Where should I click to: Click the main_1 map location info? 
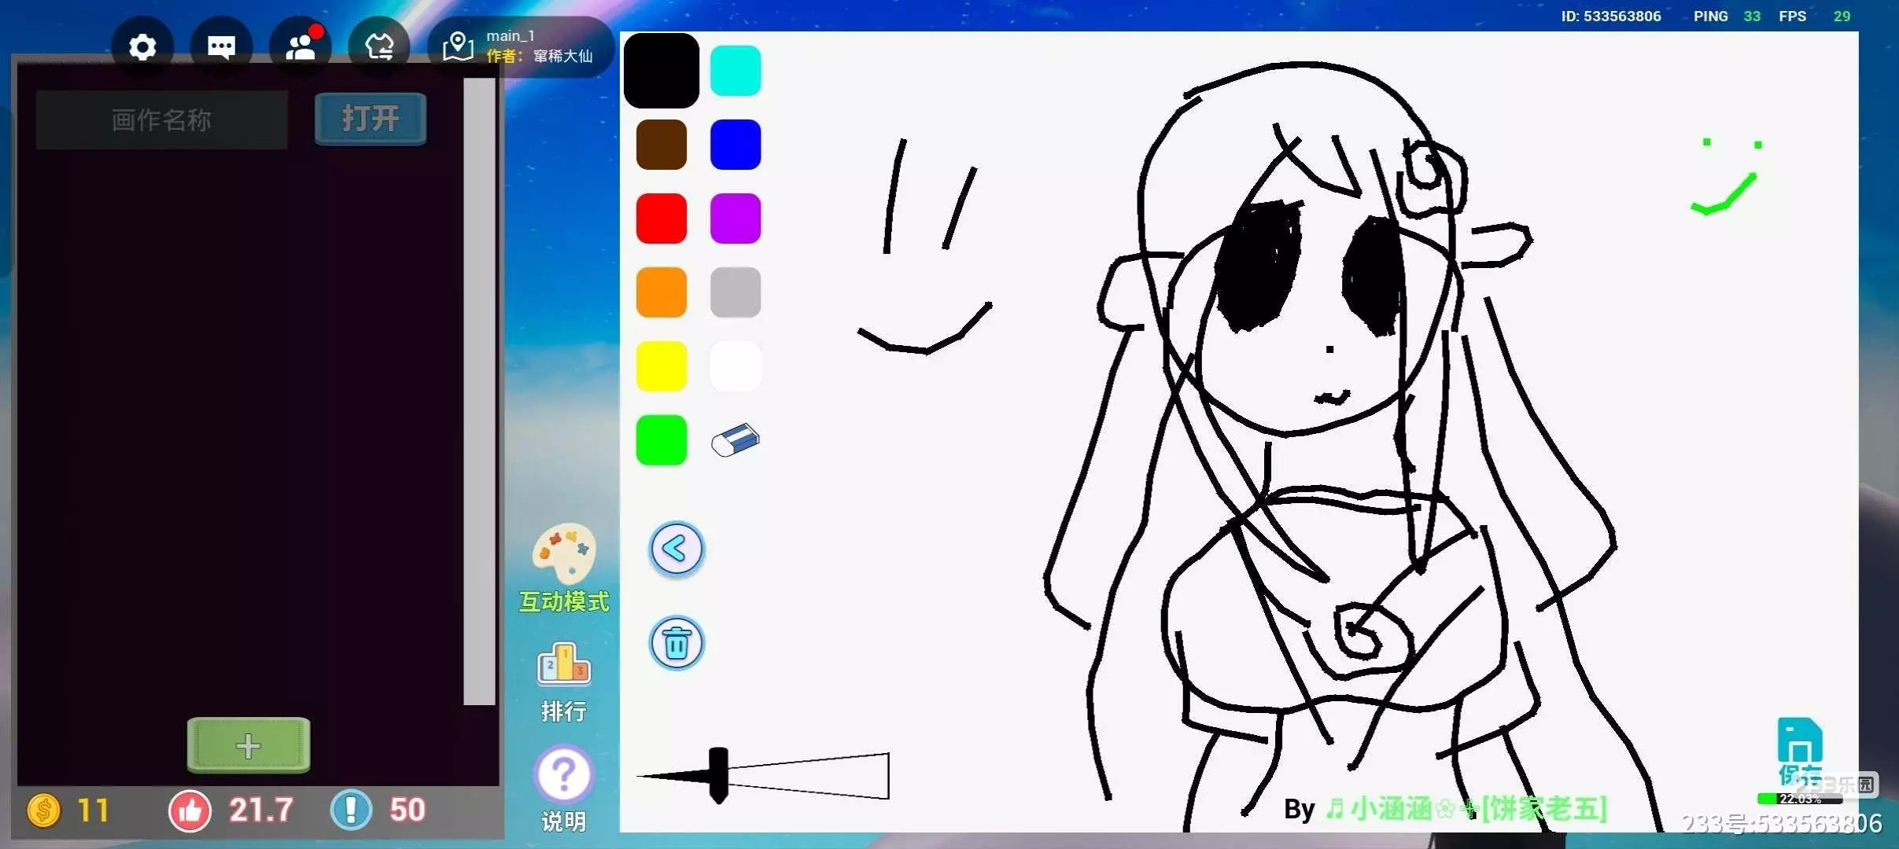[x=519, y=47]
